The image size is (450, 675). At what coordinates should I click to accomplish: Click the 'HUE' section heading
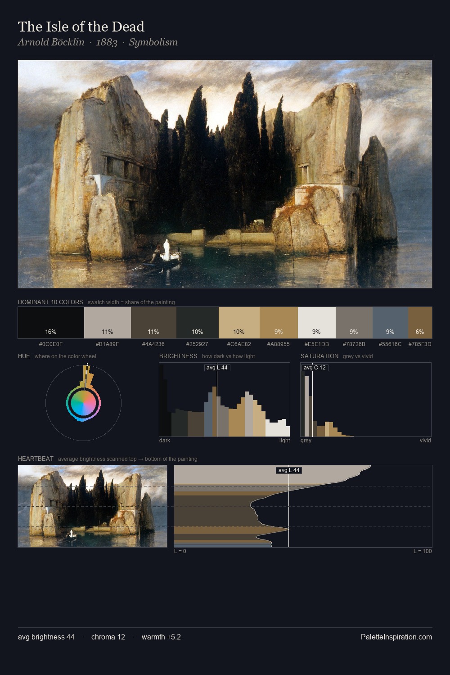[24, 356]
